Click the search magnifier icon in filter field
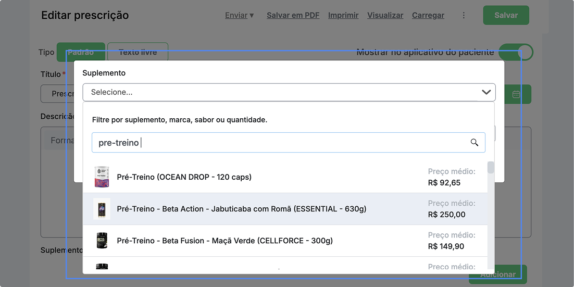This screenshot has width=574, height=287. coord(474,143)
